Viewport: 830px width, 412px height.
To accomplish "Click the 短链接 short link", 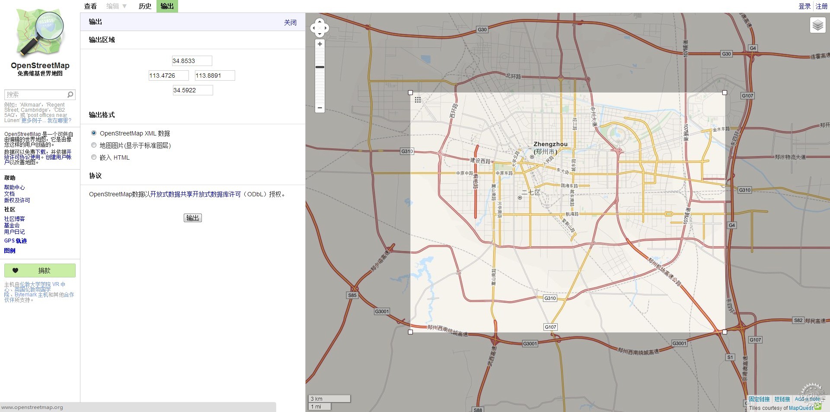I will [782, 399].
